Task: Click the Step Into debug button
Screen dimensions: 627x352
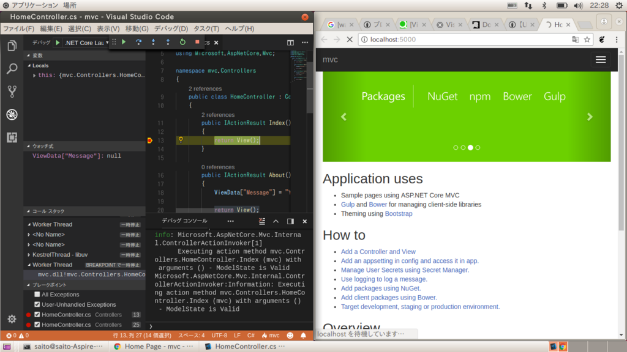Action: click(x=153, y=42)
